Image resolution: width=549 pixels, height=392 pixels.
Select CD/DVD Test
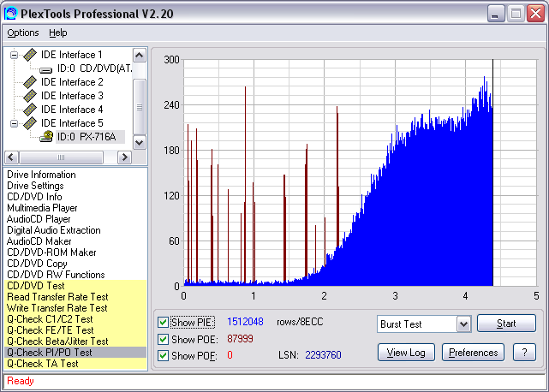coord(75,286)
